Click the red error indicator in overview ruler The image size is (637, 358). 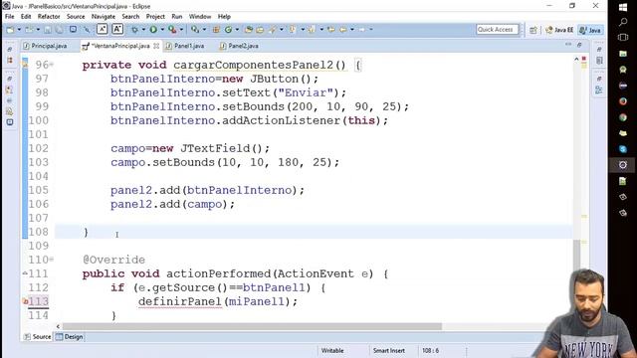point(584,59)
